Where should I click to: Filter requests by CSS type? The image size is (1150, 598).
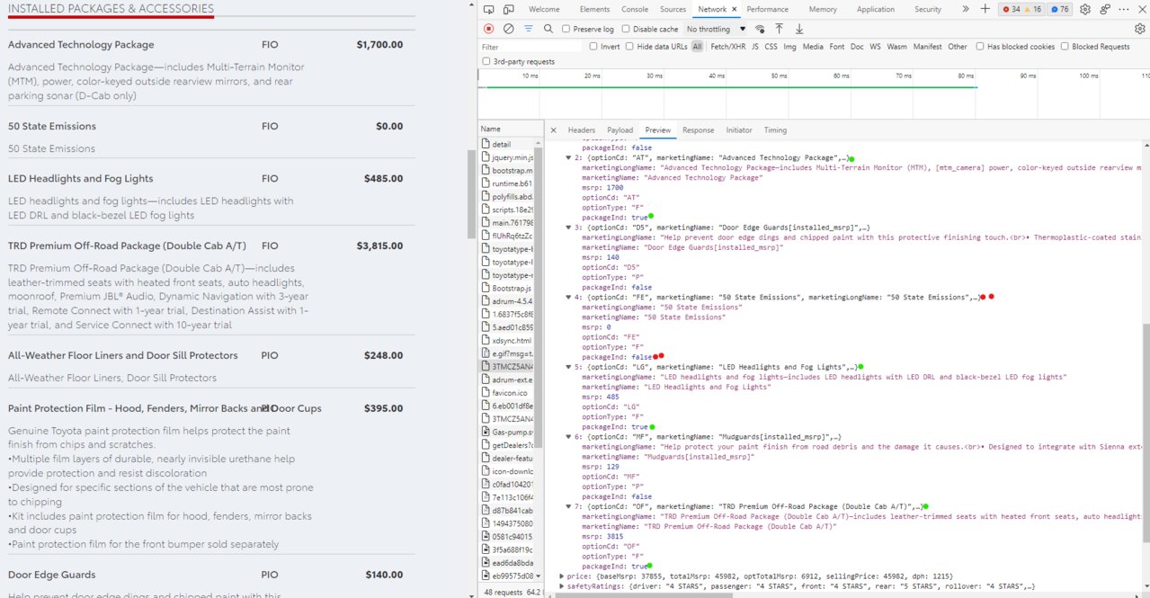click(771, 47)
